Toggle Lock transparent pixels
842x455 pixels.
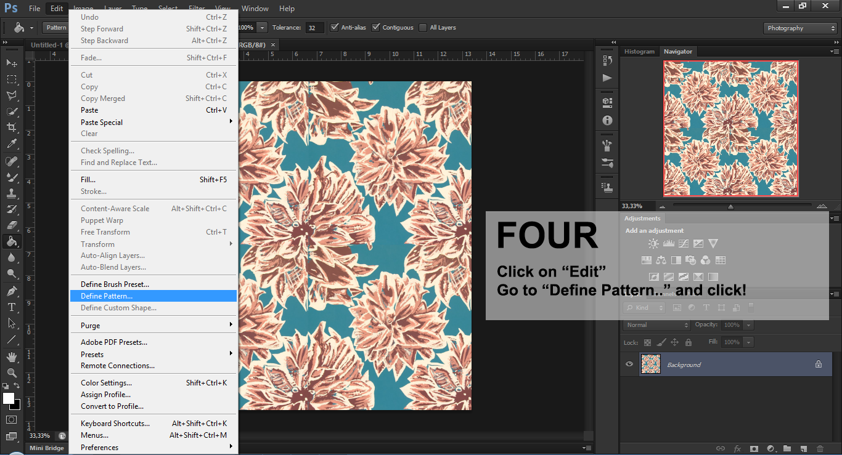coord(647,342)
